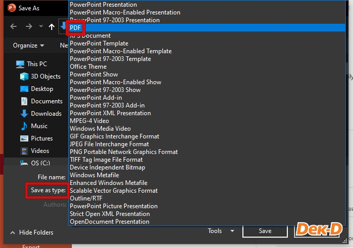
Task: Open the Pictures folder
Action: [41, 138]
